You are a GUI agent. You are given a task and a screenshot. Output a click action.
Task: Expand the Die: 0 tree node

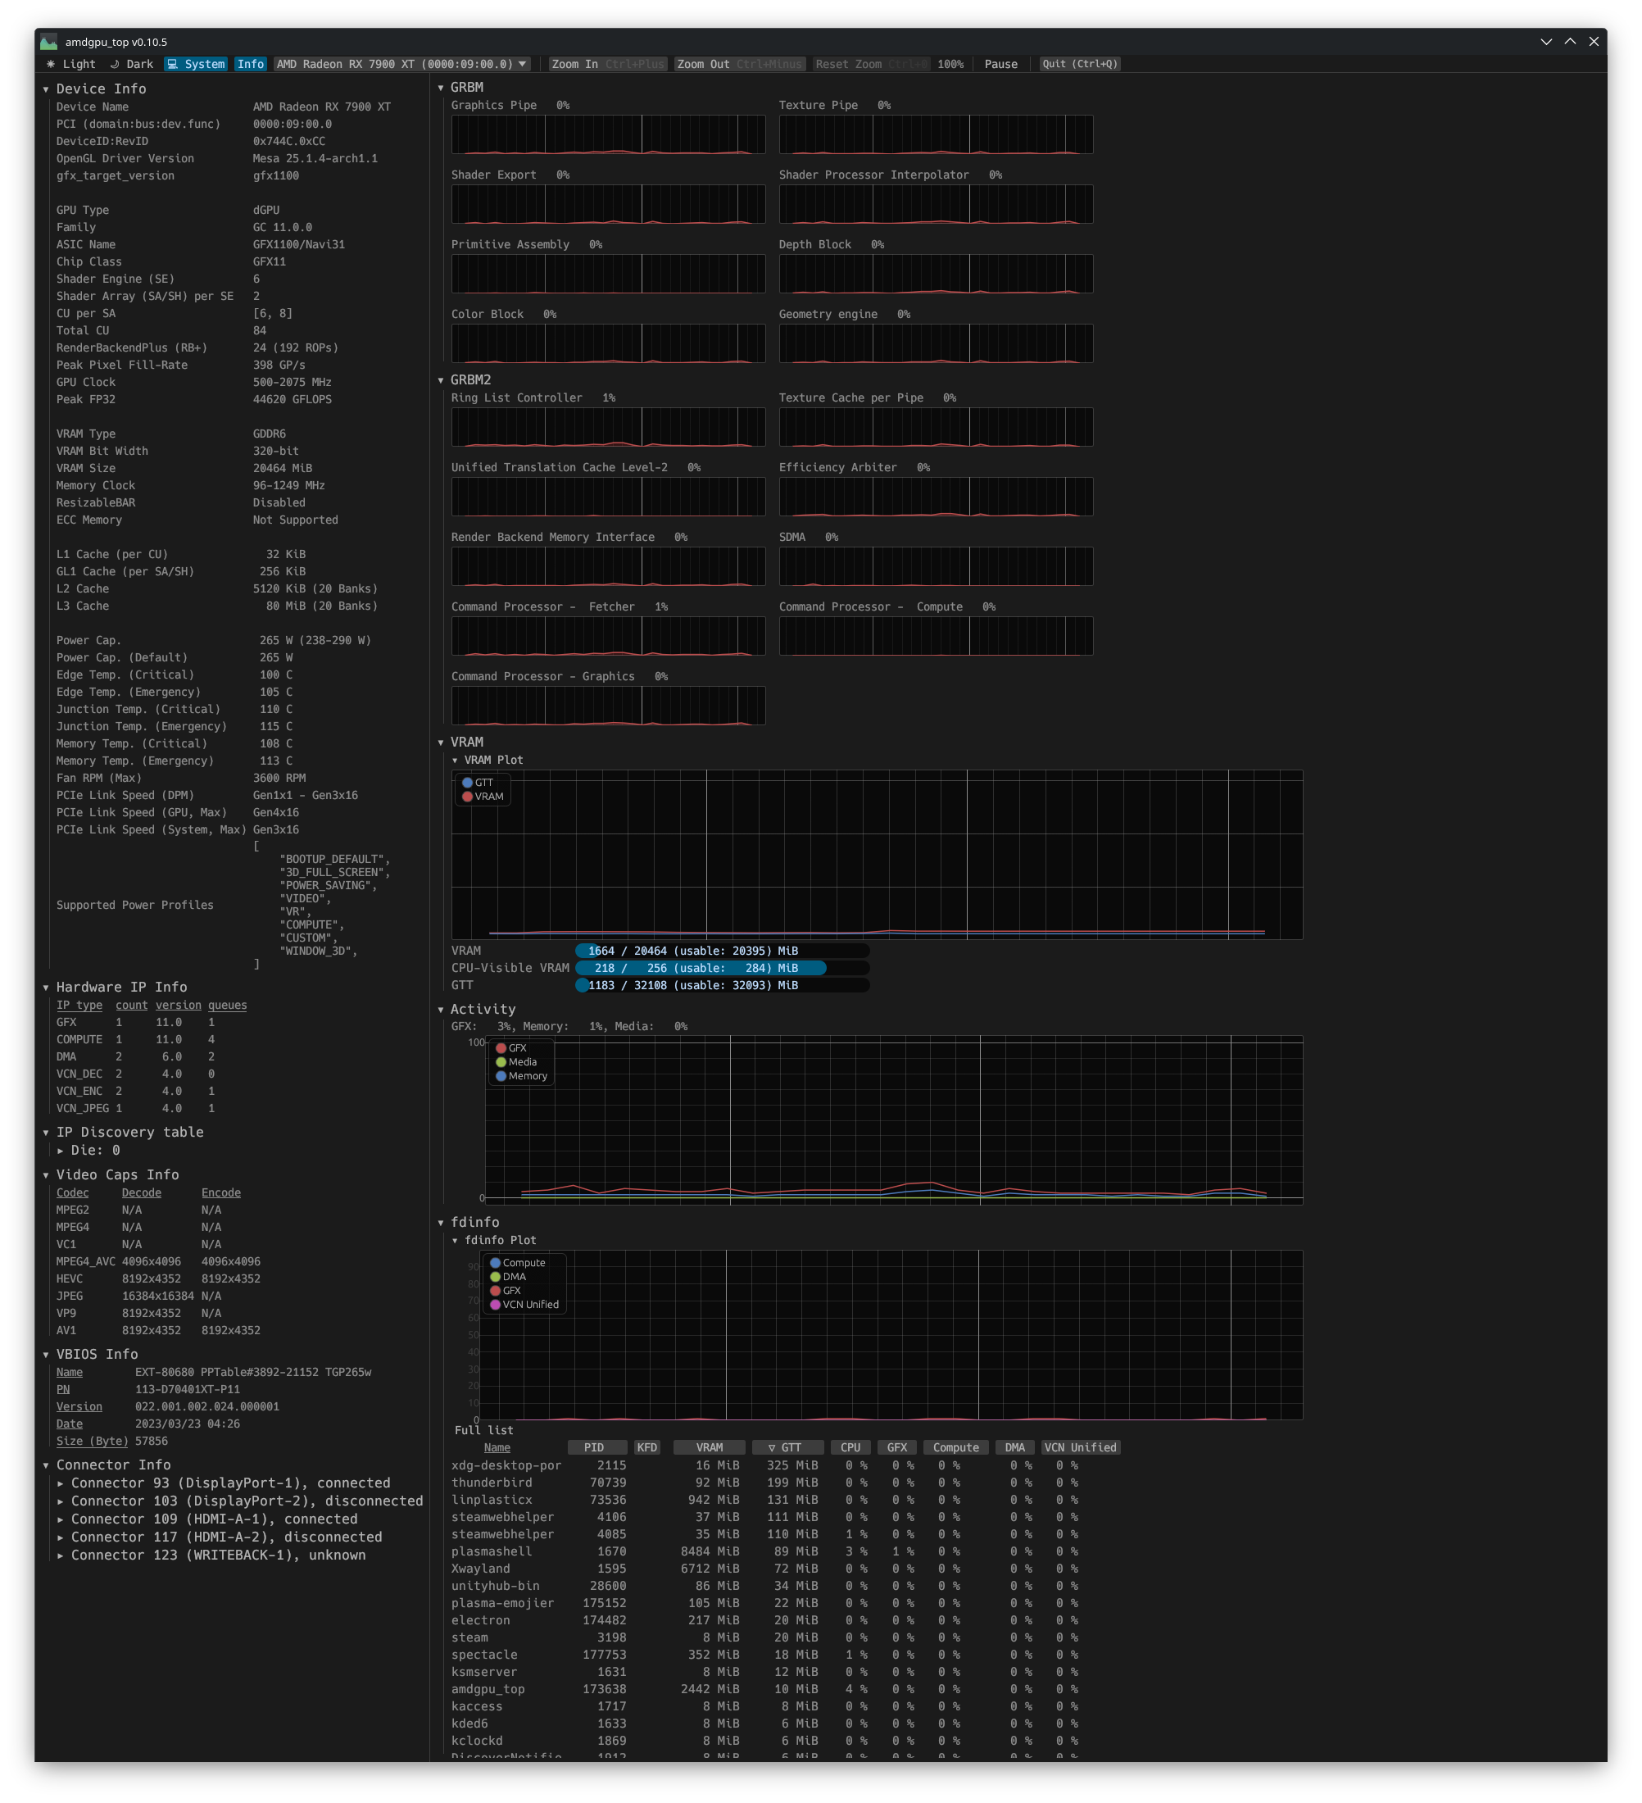pyautogui.click(x=88, y=1151)
